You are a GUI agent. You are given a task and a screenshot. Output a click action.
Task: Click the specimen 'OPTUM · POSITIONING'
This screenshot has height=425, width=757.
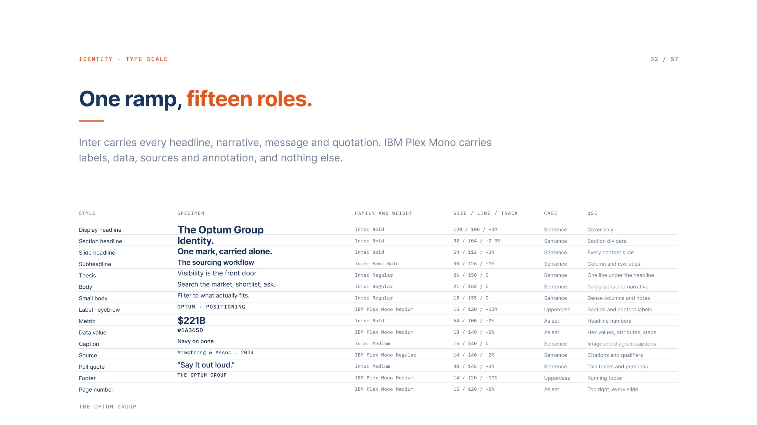tap(211, 307)
